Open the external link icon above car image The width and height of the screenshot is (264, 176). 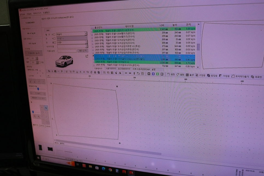[x=87, y=56]
